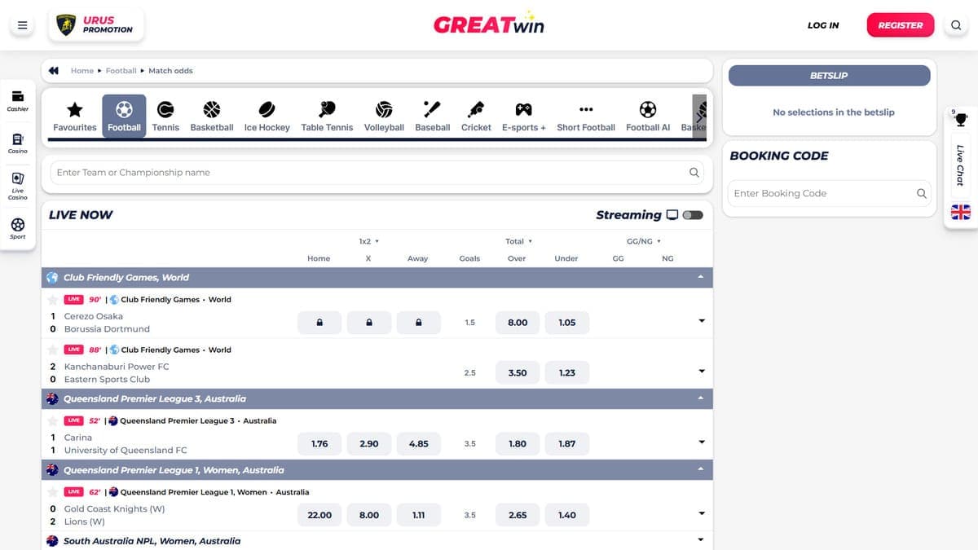
Task: Select Away odds 1.11 for Lions (W)
Action: (x=419, y=515)
